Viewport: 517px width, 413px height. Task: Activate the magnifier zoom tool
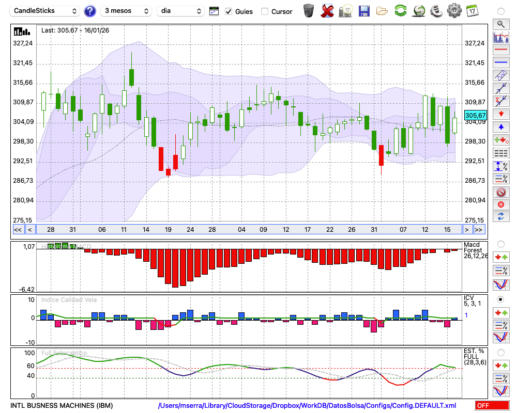[x=501, y=24]
